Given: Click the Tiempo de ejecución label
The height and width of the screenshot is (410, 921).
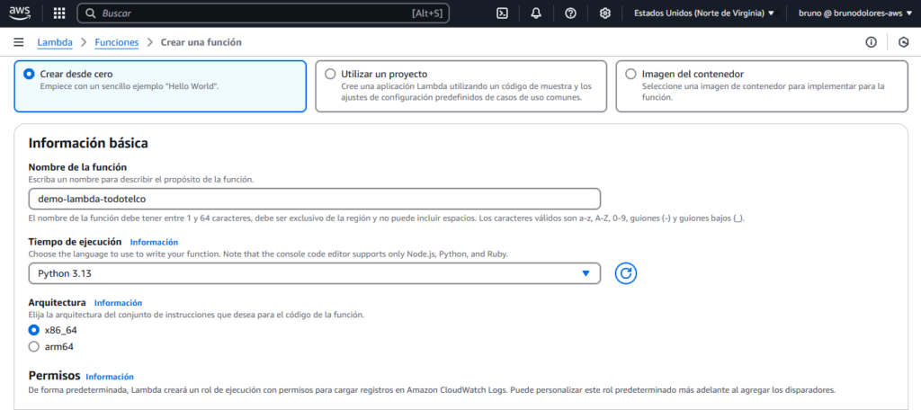Looking at the screenshot, I should [x=76, y=242].
